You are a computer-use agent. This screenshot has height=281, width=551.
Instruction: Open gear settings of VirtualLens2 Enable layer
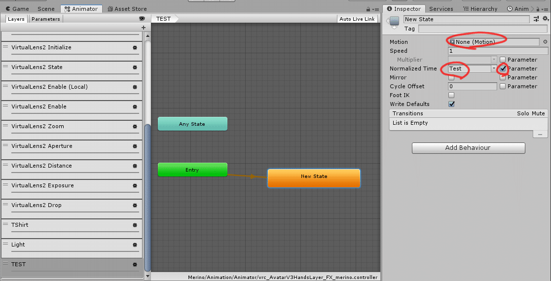[135, 106]
